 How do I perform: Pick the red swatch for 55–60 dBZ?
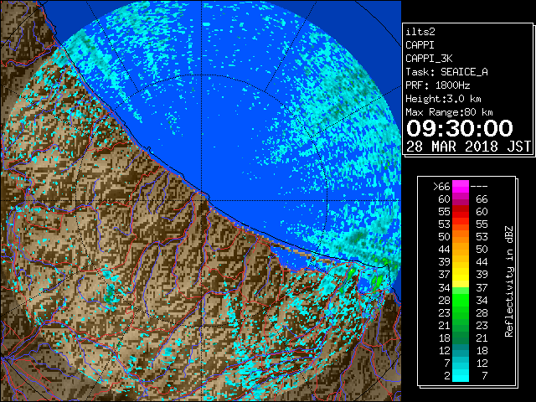461,212
